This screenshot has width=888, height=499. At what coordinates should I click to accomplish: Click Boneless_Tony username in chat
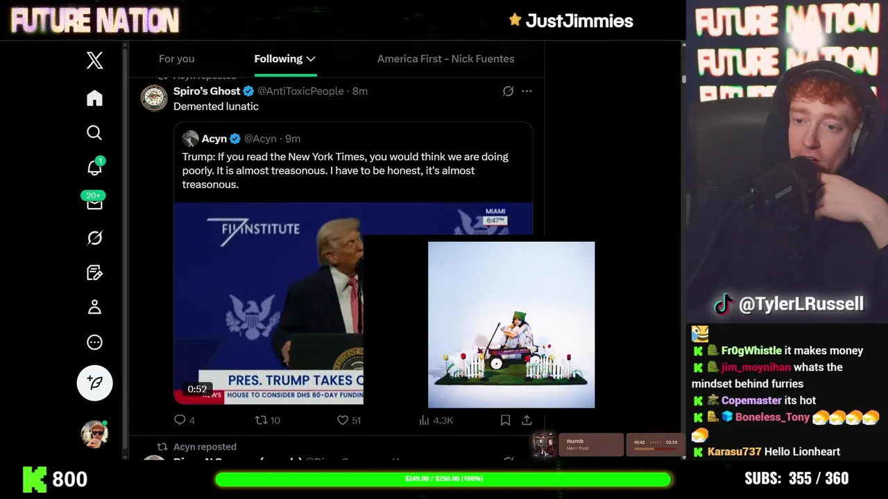point(772,417)
